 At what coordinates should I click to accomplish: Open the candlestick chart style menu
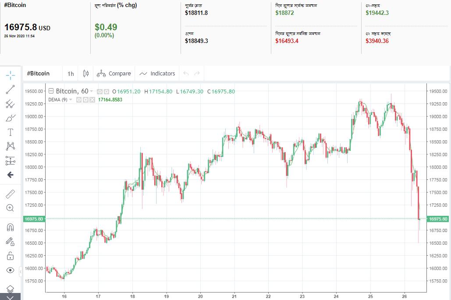coord(86,74)
